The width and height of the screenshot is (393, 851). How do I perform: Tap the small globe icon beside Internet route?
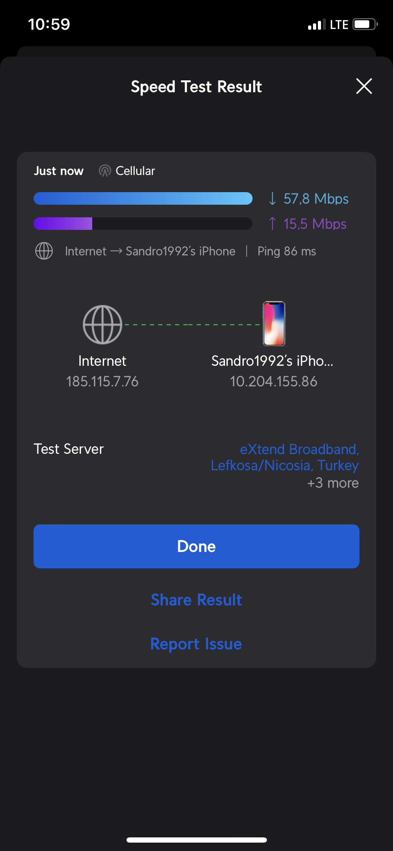click(x=44, y=251)
